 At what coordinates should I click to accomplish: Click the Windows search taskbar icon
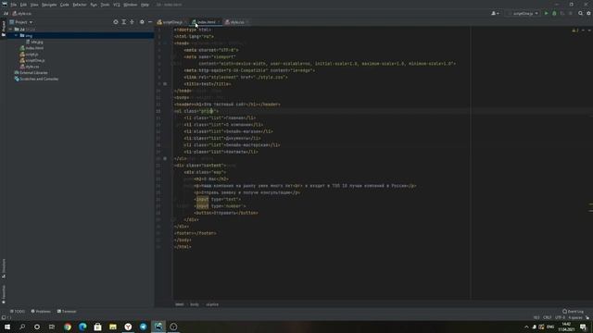click(22, 327)
